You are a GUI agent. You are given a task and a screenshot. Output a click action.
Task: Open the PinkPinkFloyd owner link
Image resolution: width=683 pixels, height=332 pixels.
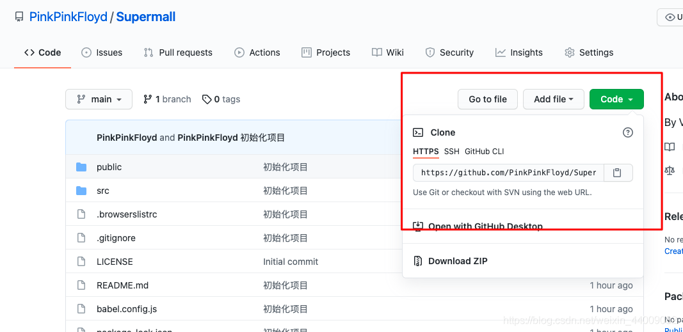(68, 17)
